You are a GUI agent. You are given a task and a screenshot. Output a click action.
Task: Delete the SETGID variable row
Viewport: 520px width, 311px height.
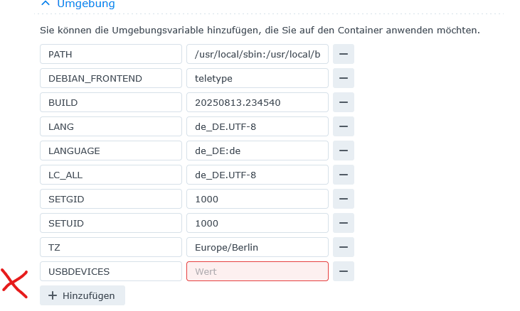click(344, 199)
